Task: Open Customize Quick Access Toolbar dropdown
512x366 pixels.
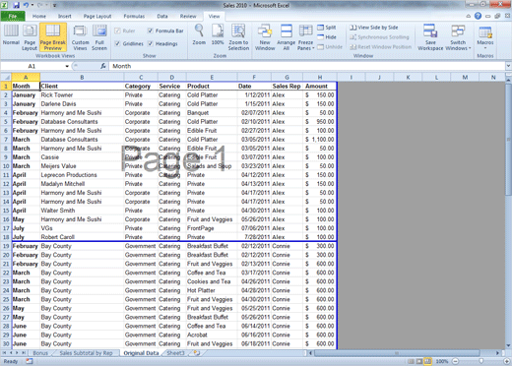Action: (54, 6)
